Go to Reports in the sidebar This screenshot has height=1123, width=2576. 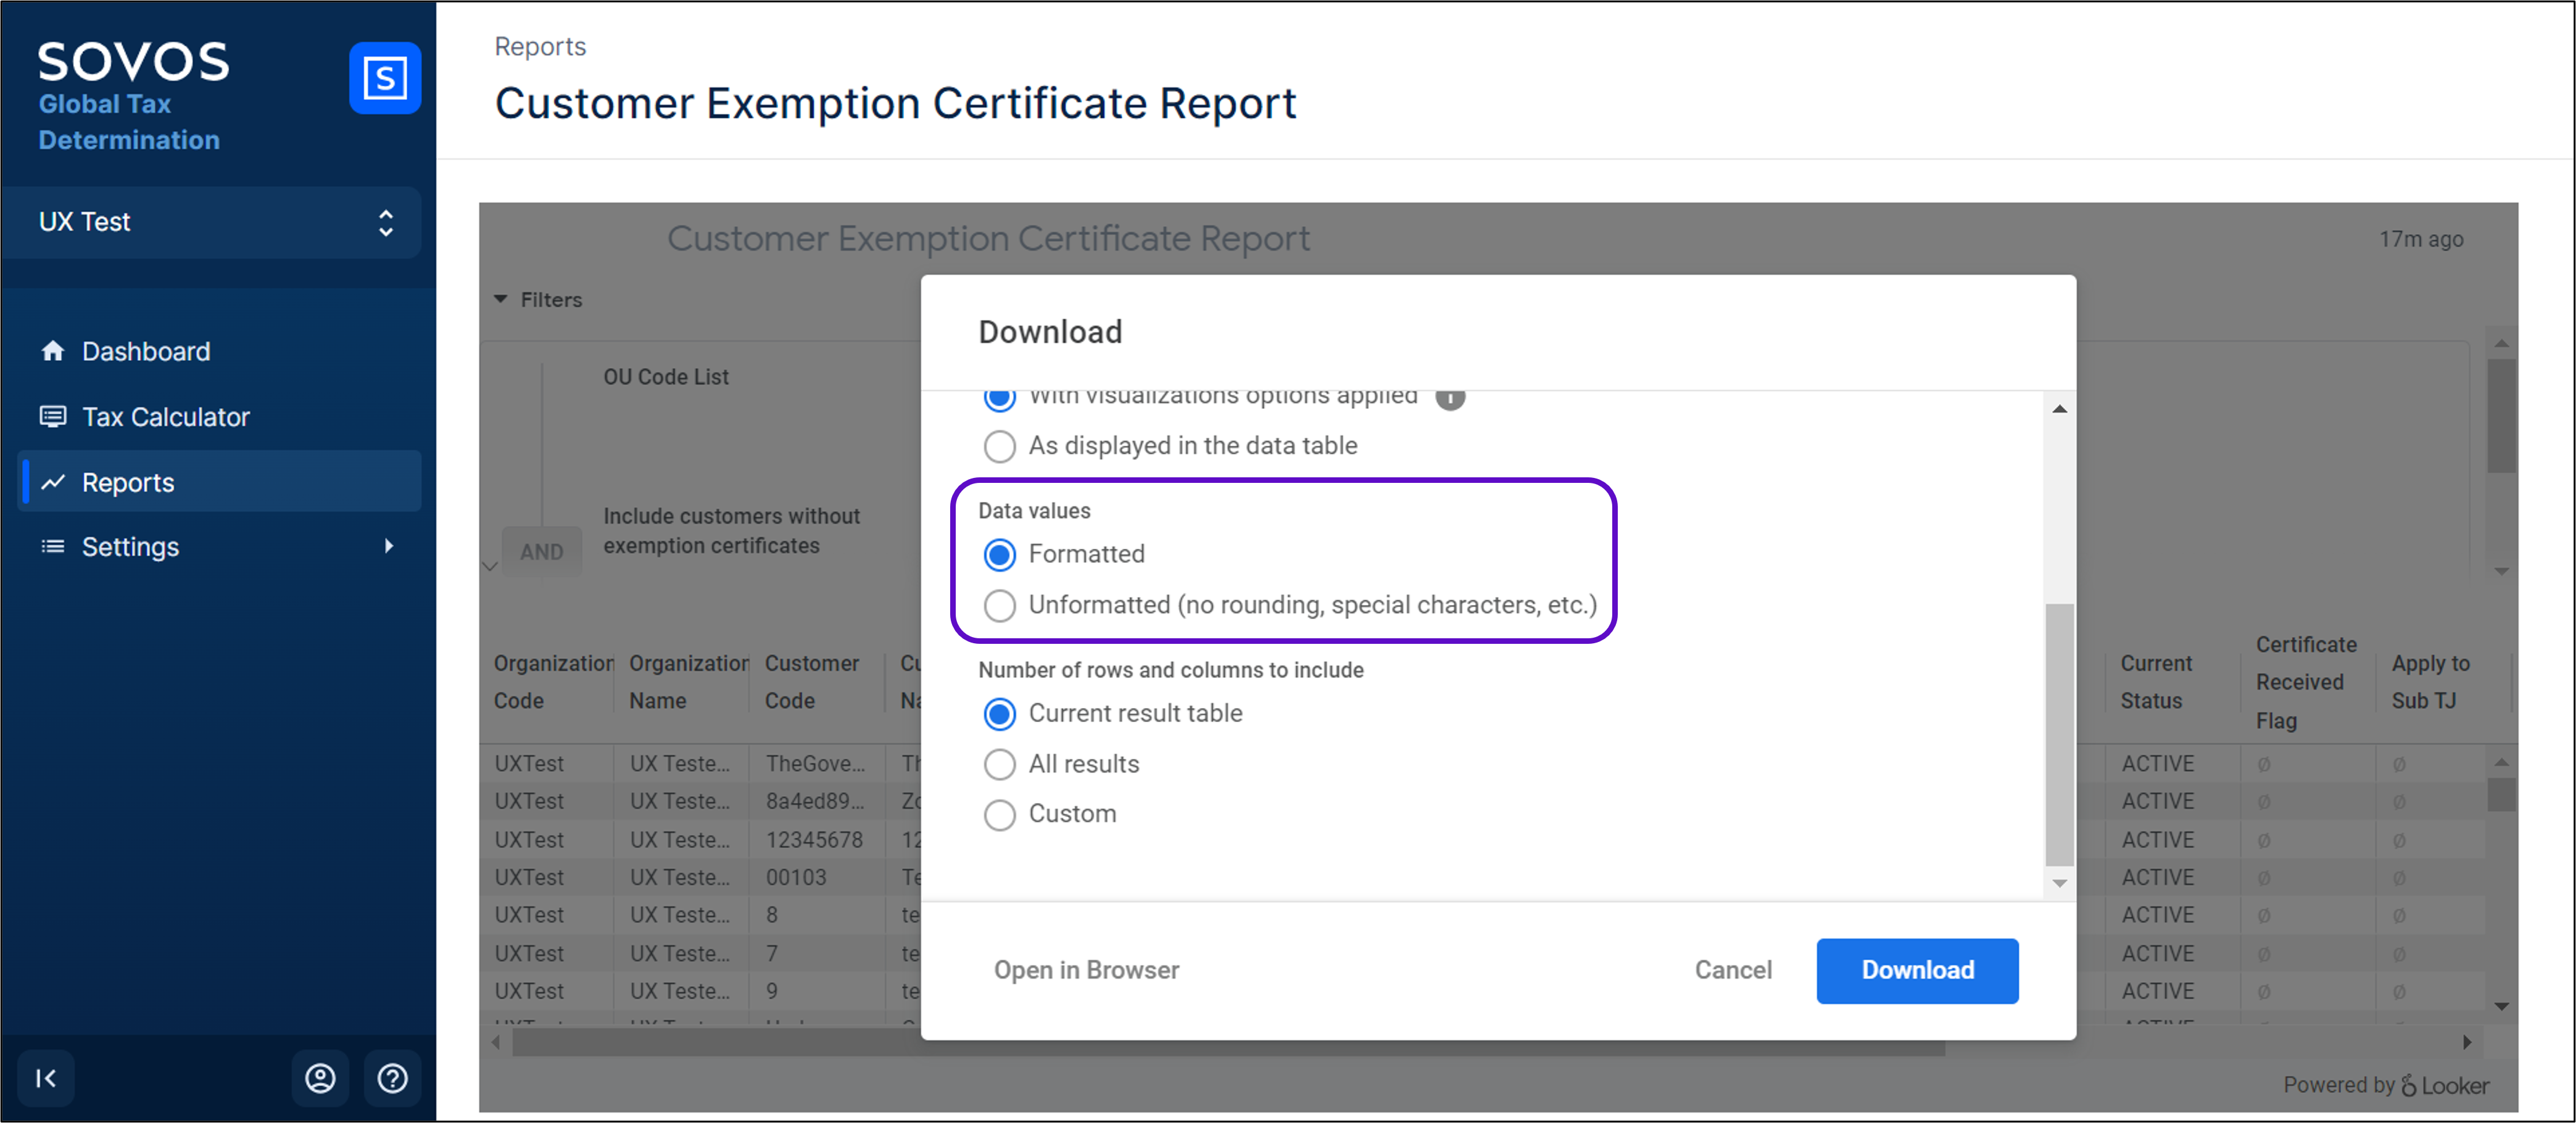(128, 483)
